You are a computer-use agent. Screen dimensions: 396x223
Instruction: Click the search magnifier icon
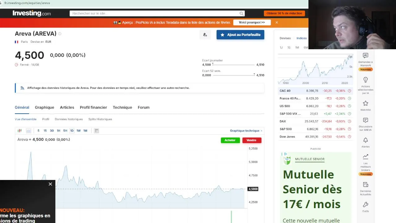(x=241, y=13)
